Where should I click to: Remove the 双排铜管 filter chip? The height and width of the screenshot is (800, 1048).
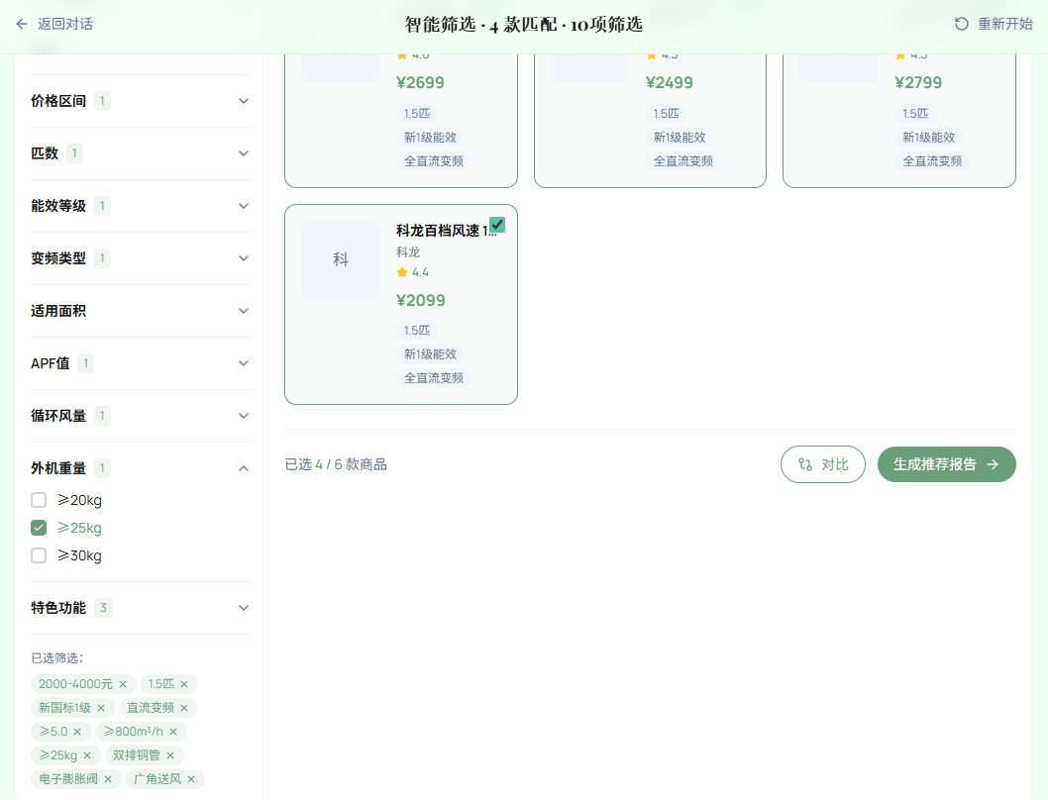[170, 755]
